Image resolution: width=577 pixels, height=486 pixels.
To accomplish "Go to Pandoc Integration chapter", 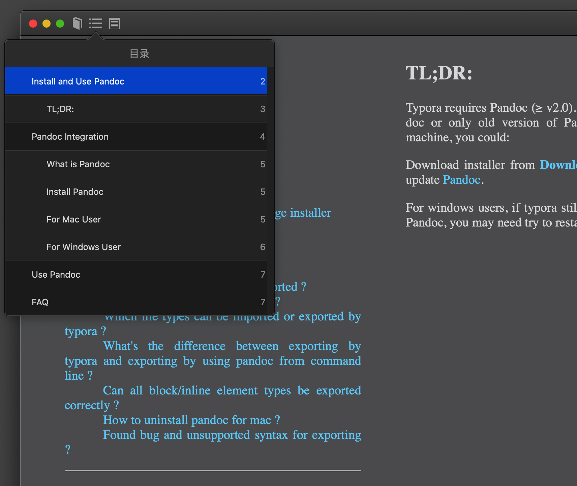I will (136, 136).
